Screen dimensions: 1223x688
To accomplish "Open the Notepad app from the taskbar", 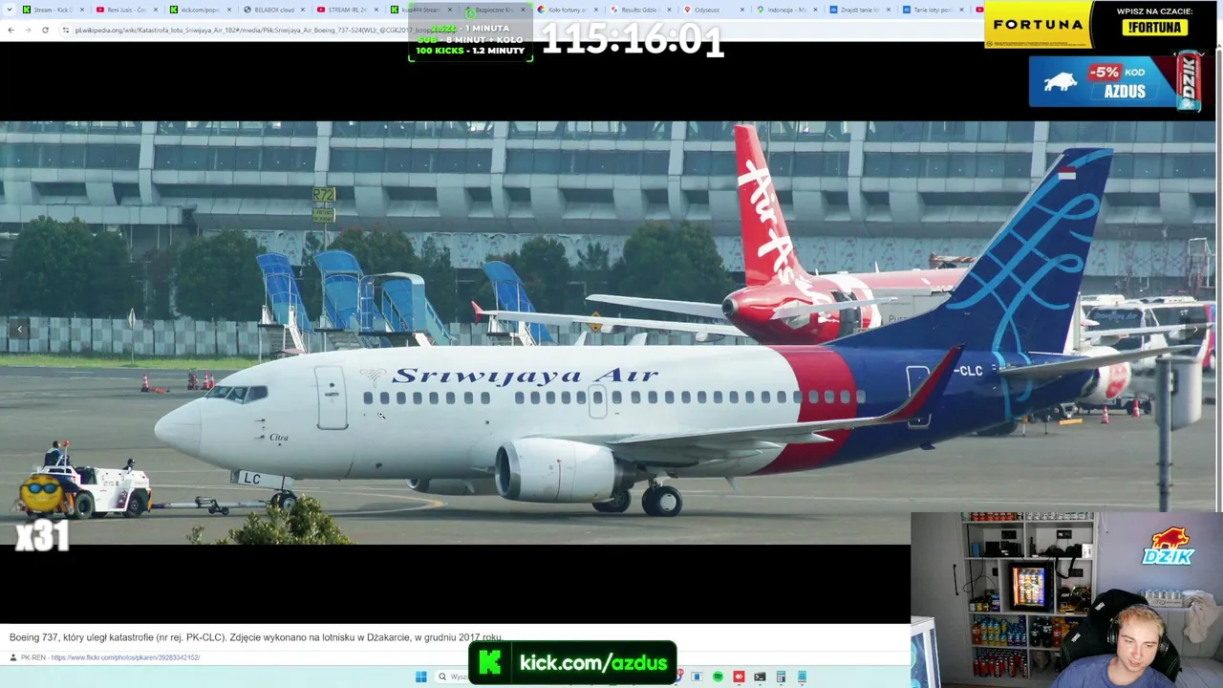I will (802, 677).
